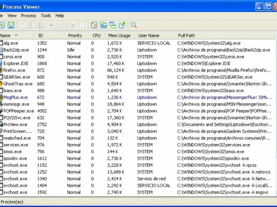Select the PQV2iSvc.exe process name
This screenshot has height=207, width=277.
17,118
